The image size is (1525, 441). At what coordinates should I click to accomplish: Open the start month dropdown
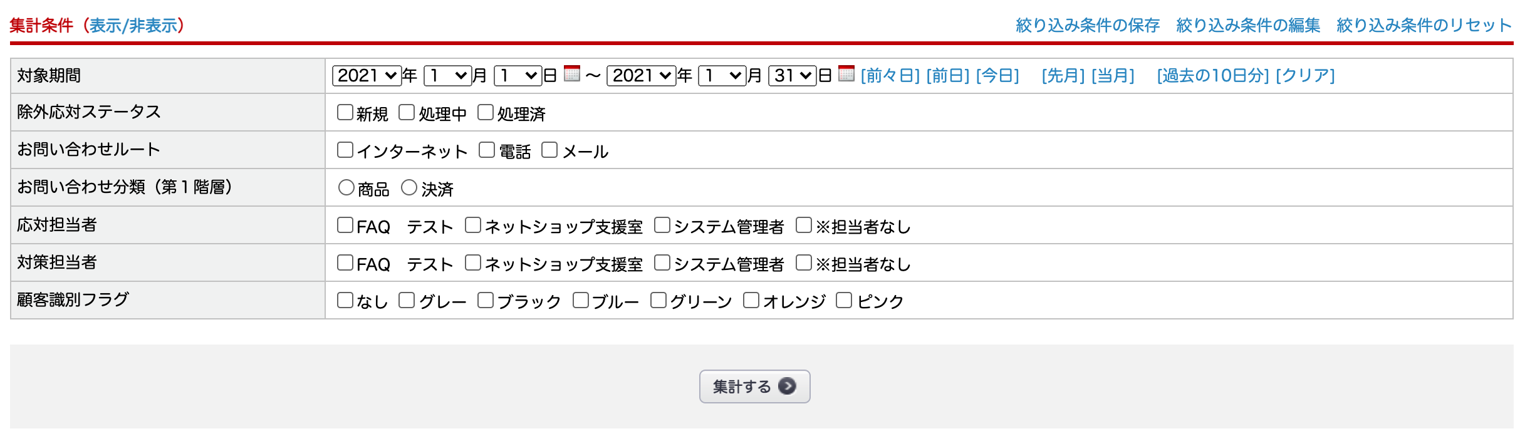coord(447,76)
